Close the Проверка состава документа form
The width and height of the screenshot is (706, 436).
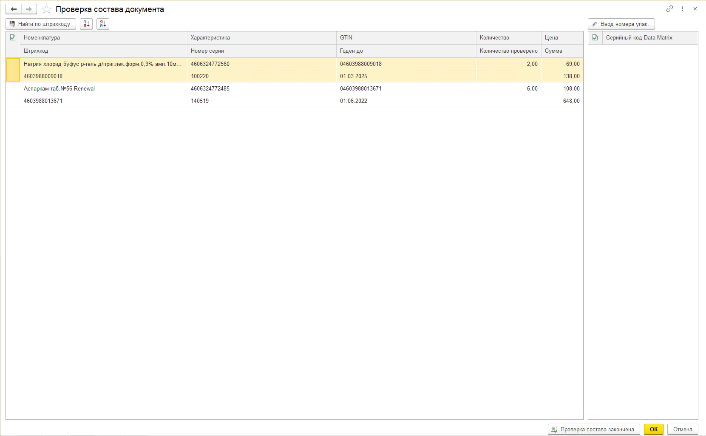coord(695,9)
